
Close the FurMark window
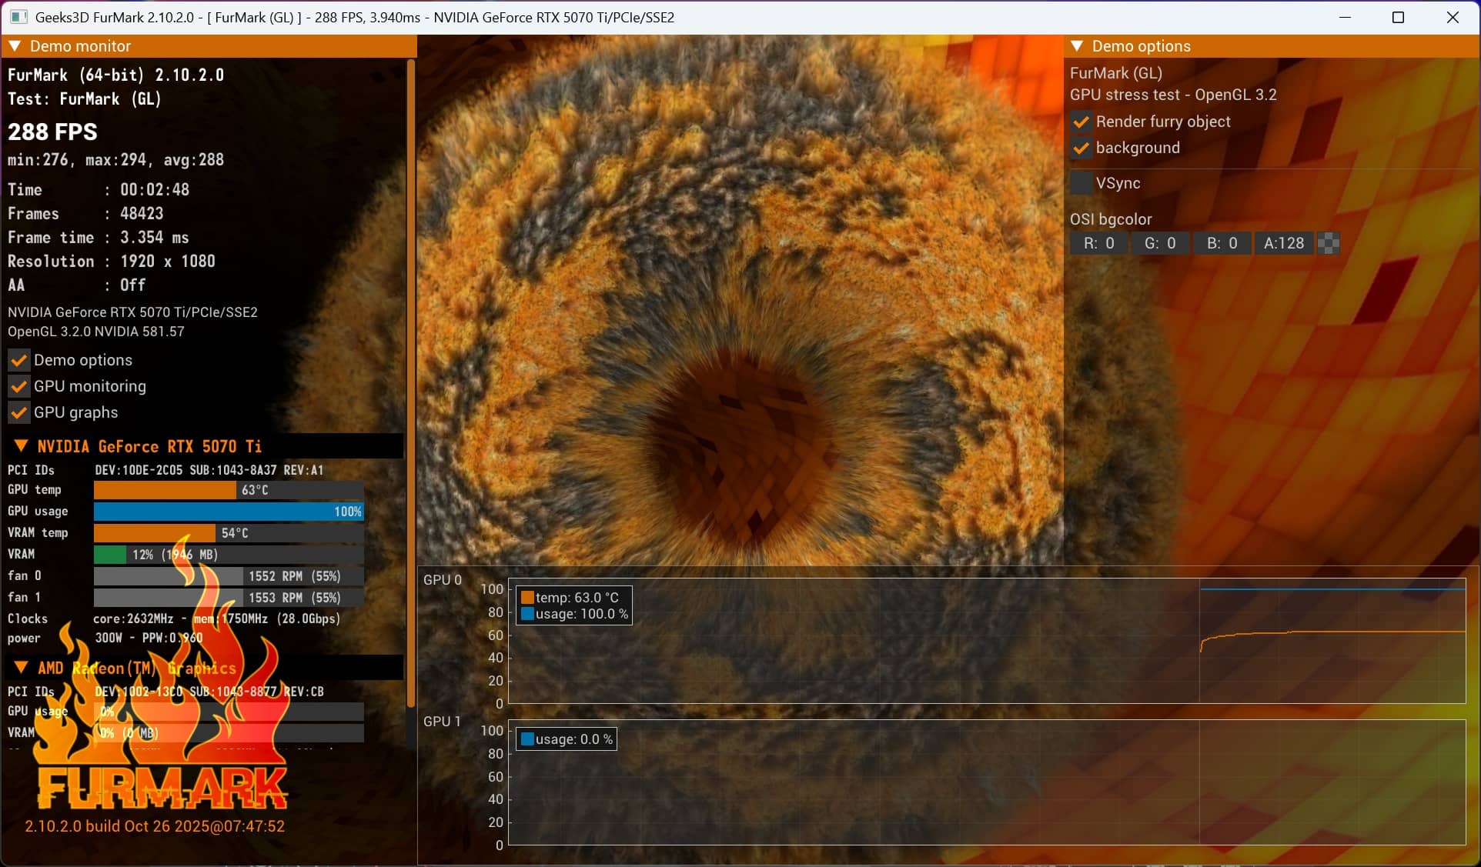pyautogui.click(x=1453, y=17)
